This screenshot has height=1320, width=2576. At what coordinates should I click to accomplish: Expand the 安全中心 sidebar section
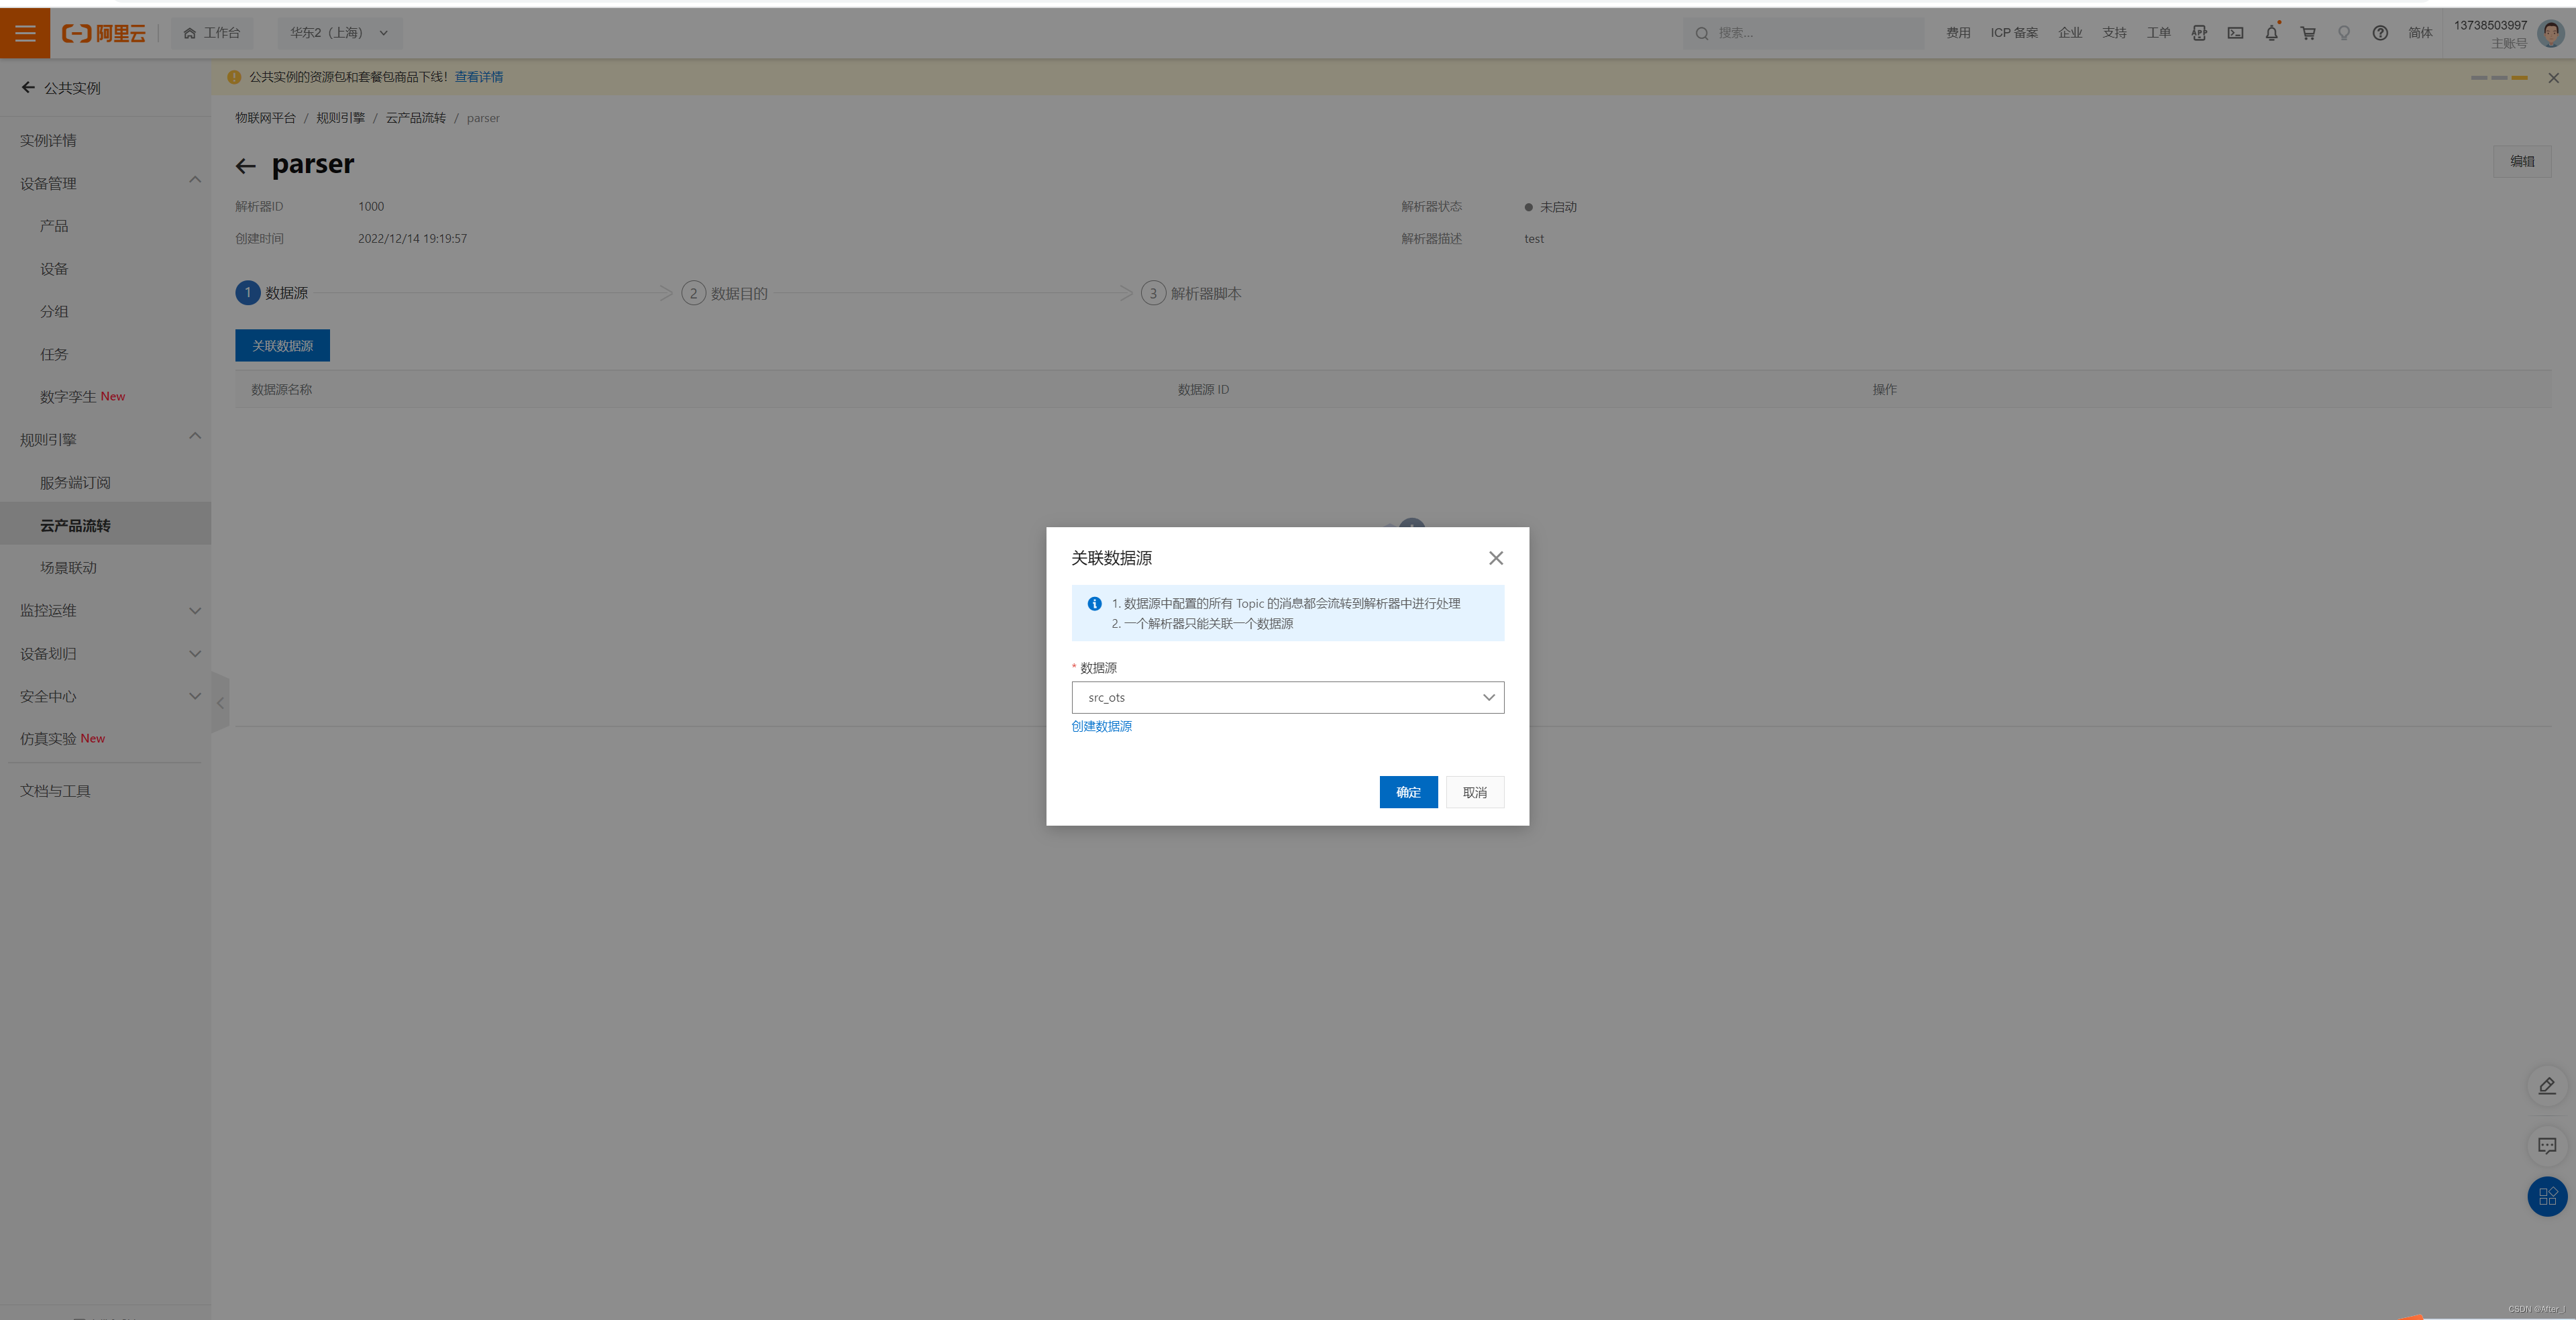[195, 696]
